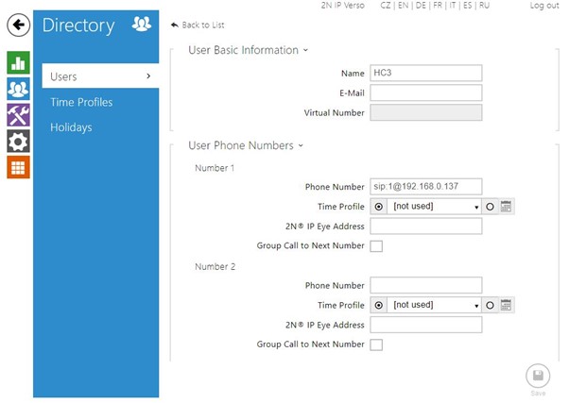Open the blue Directory users icon

click(18, 90)
